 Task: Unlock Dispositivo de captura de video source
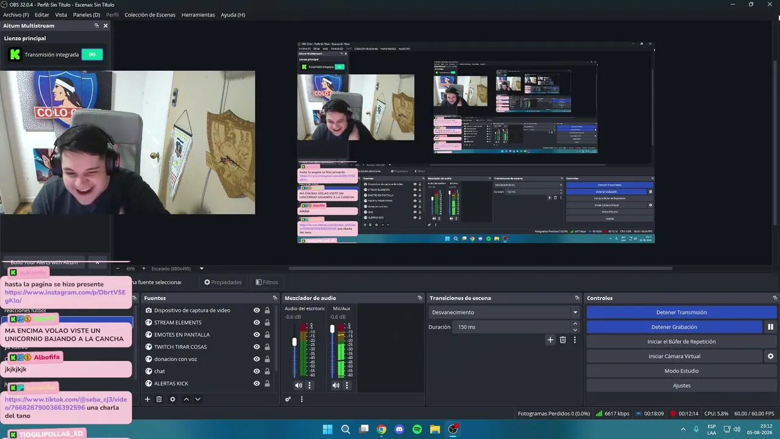click(267, 310)
